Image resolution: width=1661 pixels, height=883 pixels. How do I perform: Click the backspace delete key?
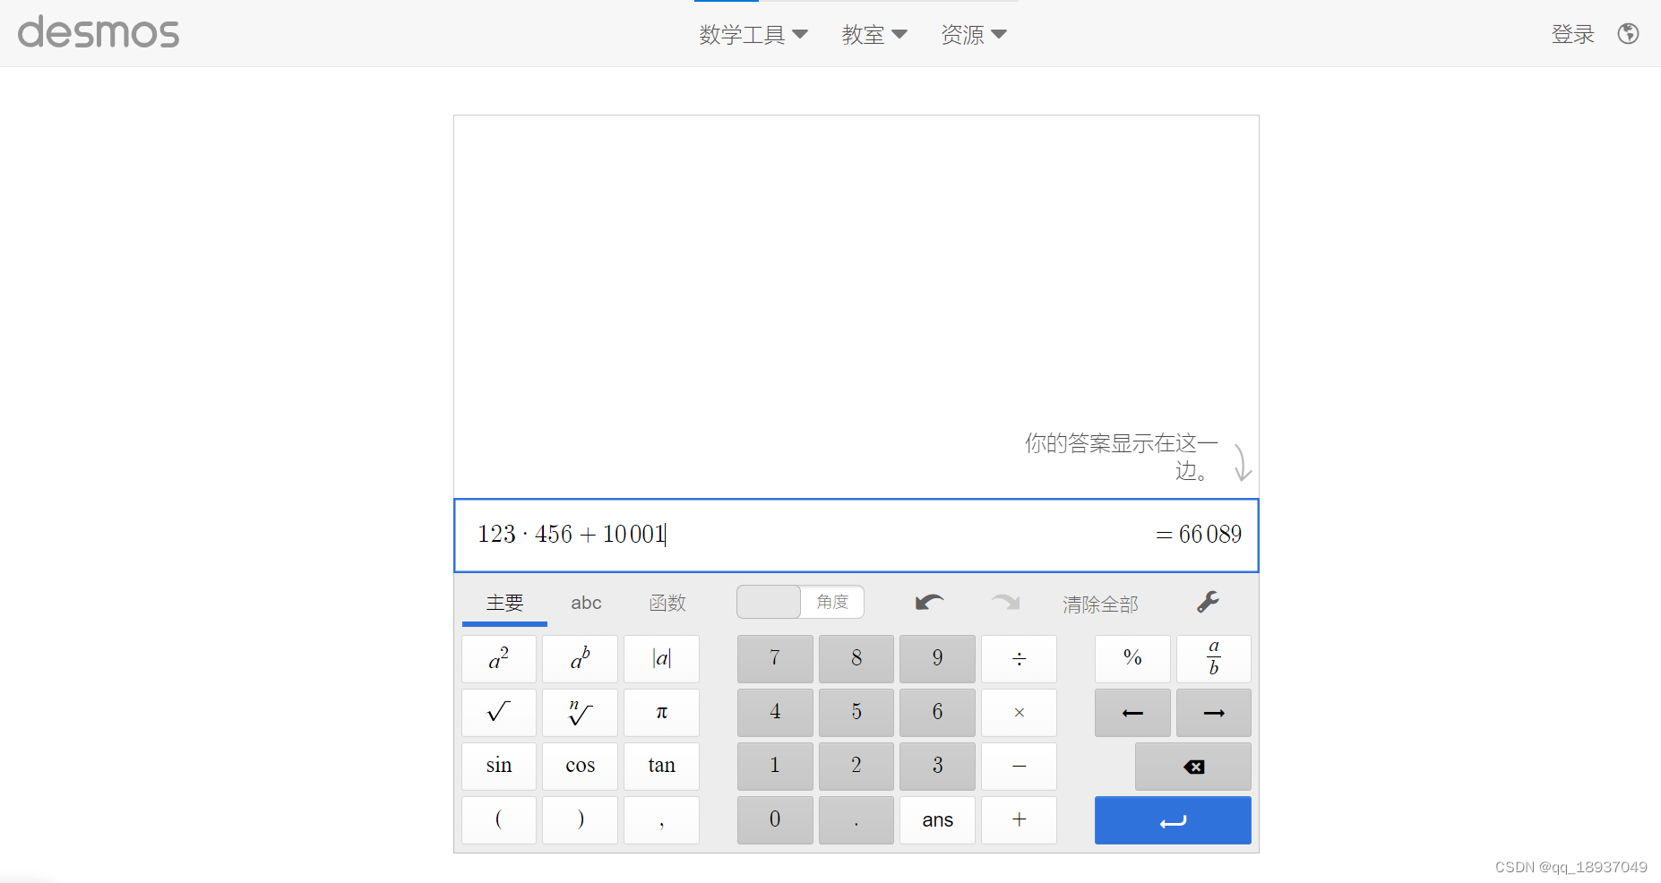[x=1193, y=767]
